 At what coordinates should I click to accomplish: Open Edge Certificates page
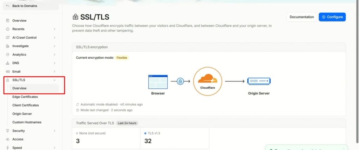[x=25, y=97]
